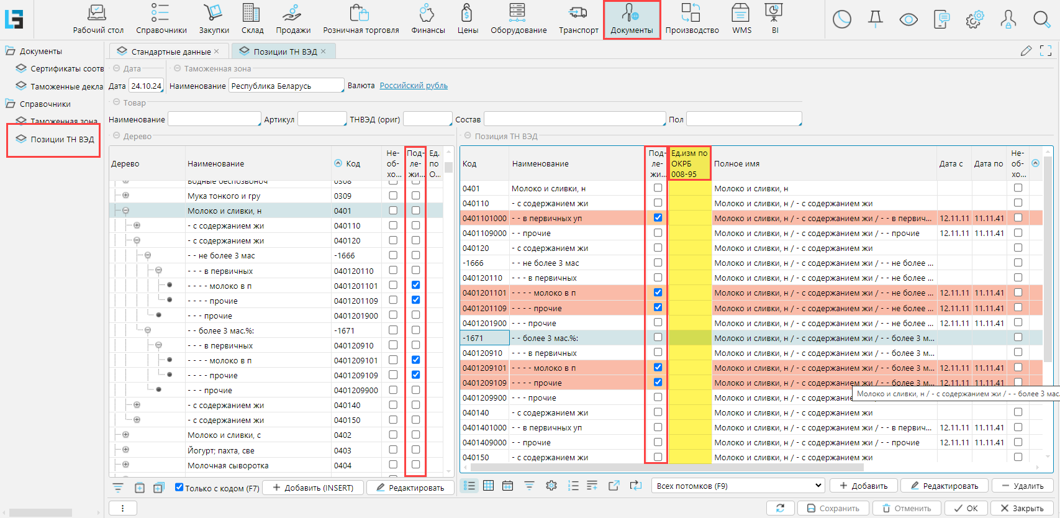
Task: Toggle 'Только с кодом (F7)' checkbox
Action: pos(179,488)
